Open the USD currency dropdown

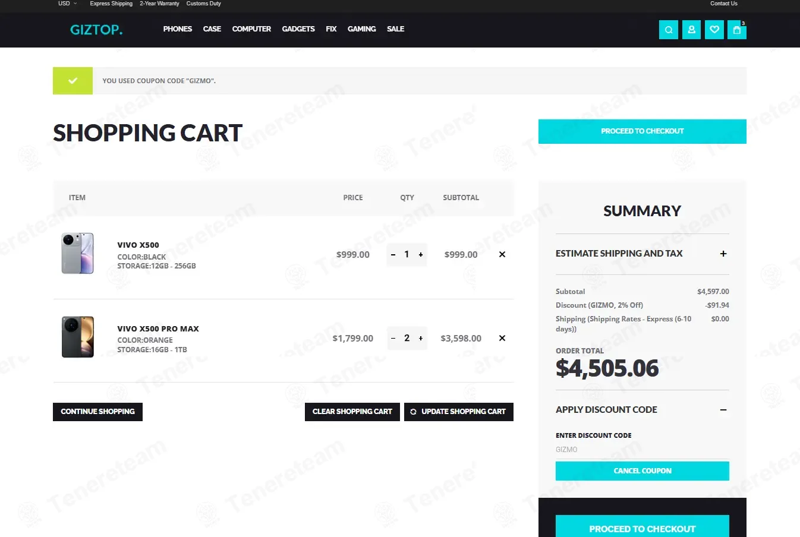coord(67,4)
